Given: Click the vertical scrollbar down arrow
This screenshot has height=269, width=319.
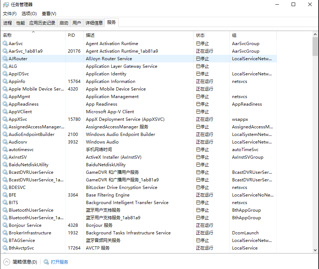Looking at the screenshot, I should 315,250.
